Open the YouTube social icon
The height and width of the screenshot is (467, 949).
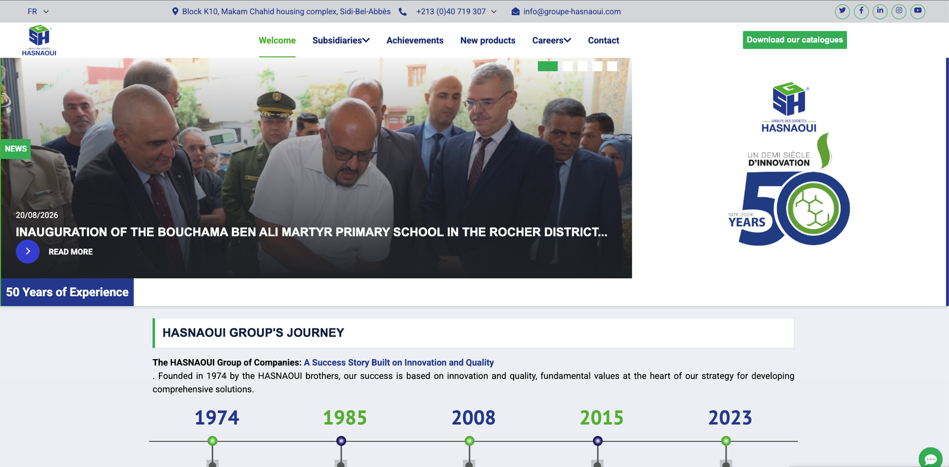point(918,11)
